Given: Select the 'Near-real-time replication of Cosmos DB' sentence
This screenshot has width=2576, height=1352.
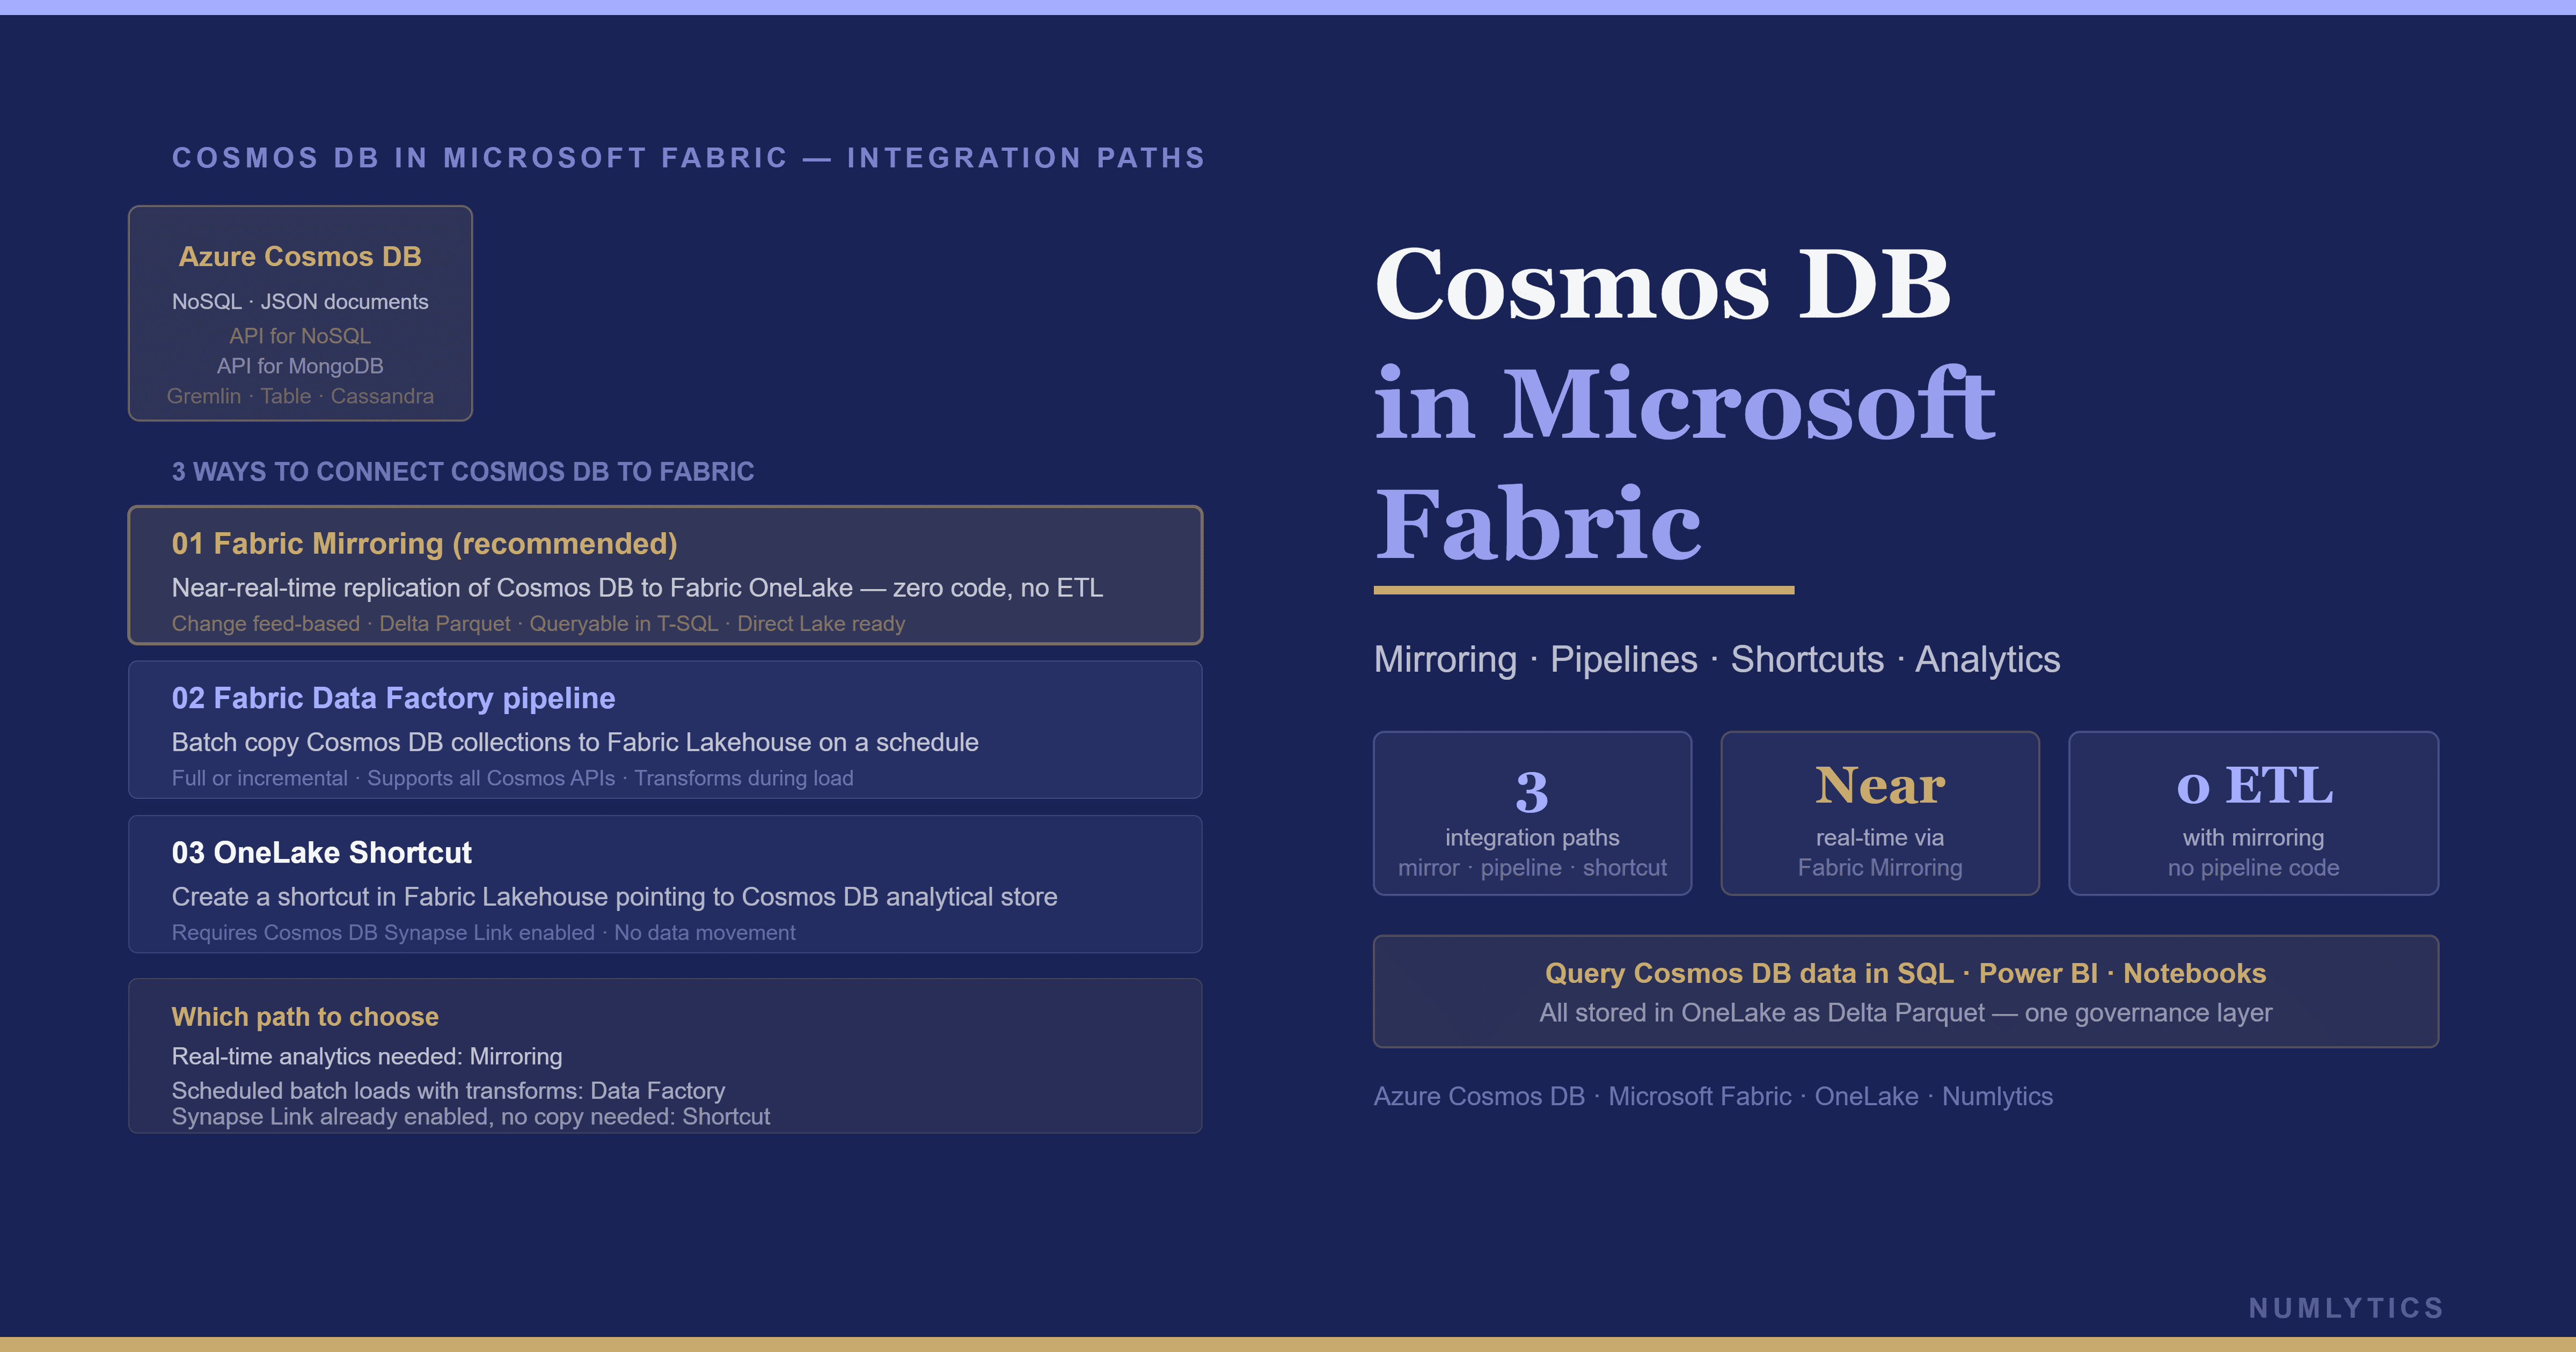Looking at the screenshot, I should [x=638, y=588].
